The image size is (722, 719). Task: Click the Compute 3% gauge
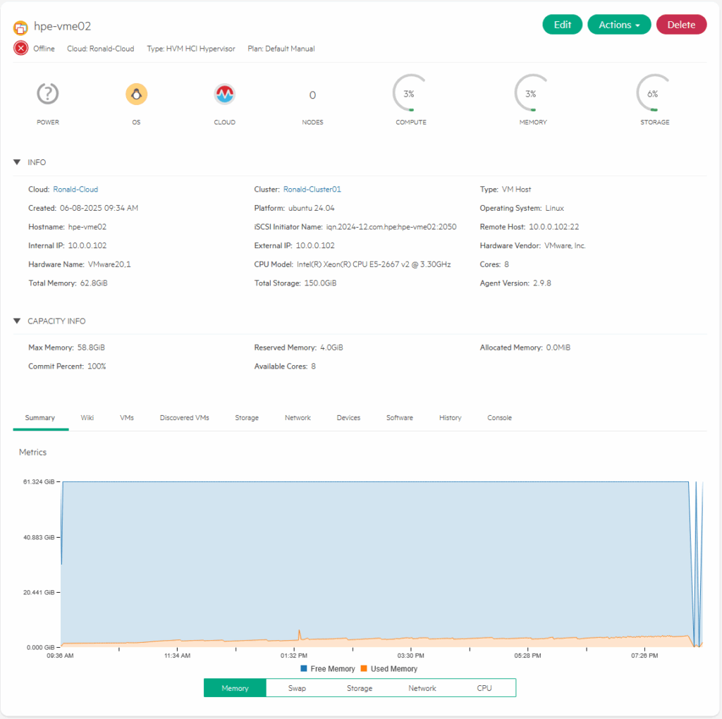tap(410, 94)
